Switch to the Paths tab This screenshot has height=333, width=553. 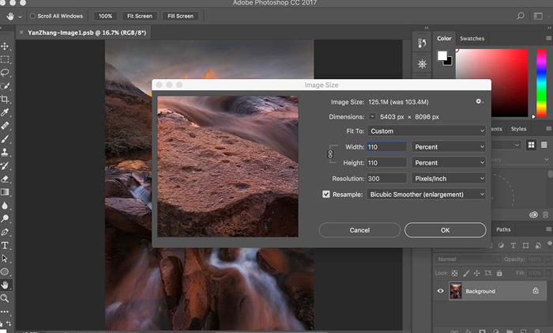pos(503,229)
